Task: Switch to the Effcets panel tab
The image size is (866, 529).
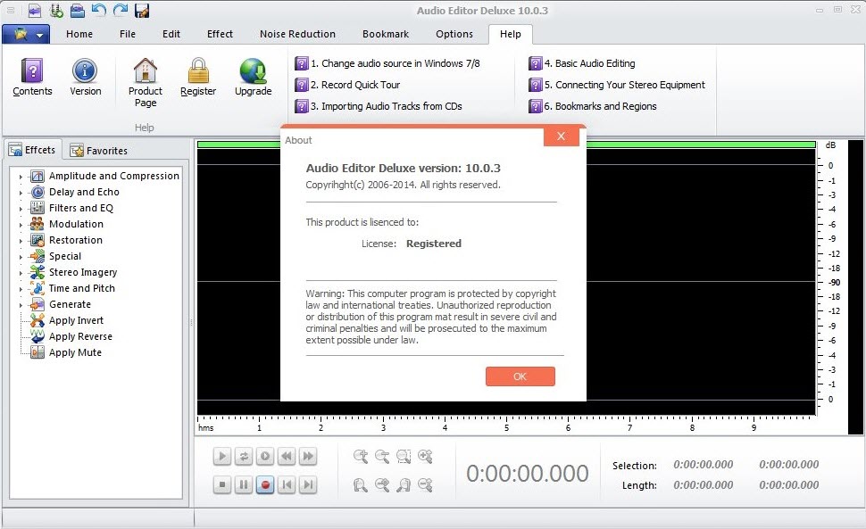Action: tap(32, 150)
